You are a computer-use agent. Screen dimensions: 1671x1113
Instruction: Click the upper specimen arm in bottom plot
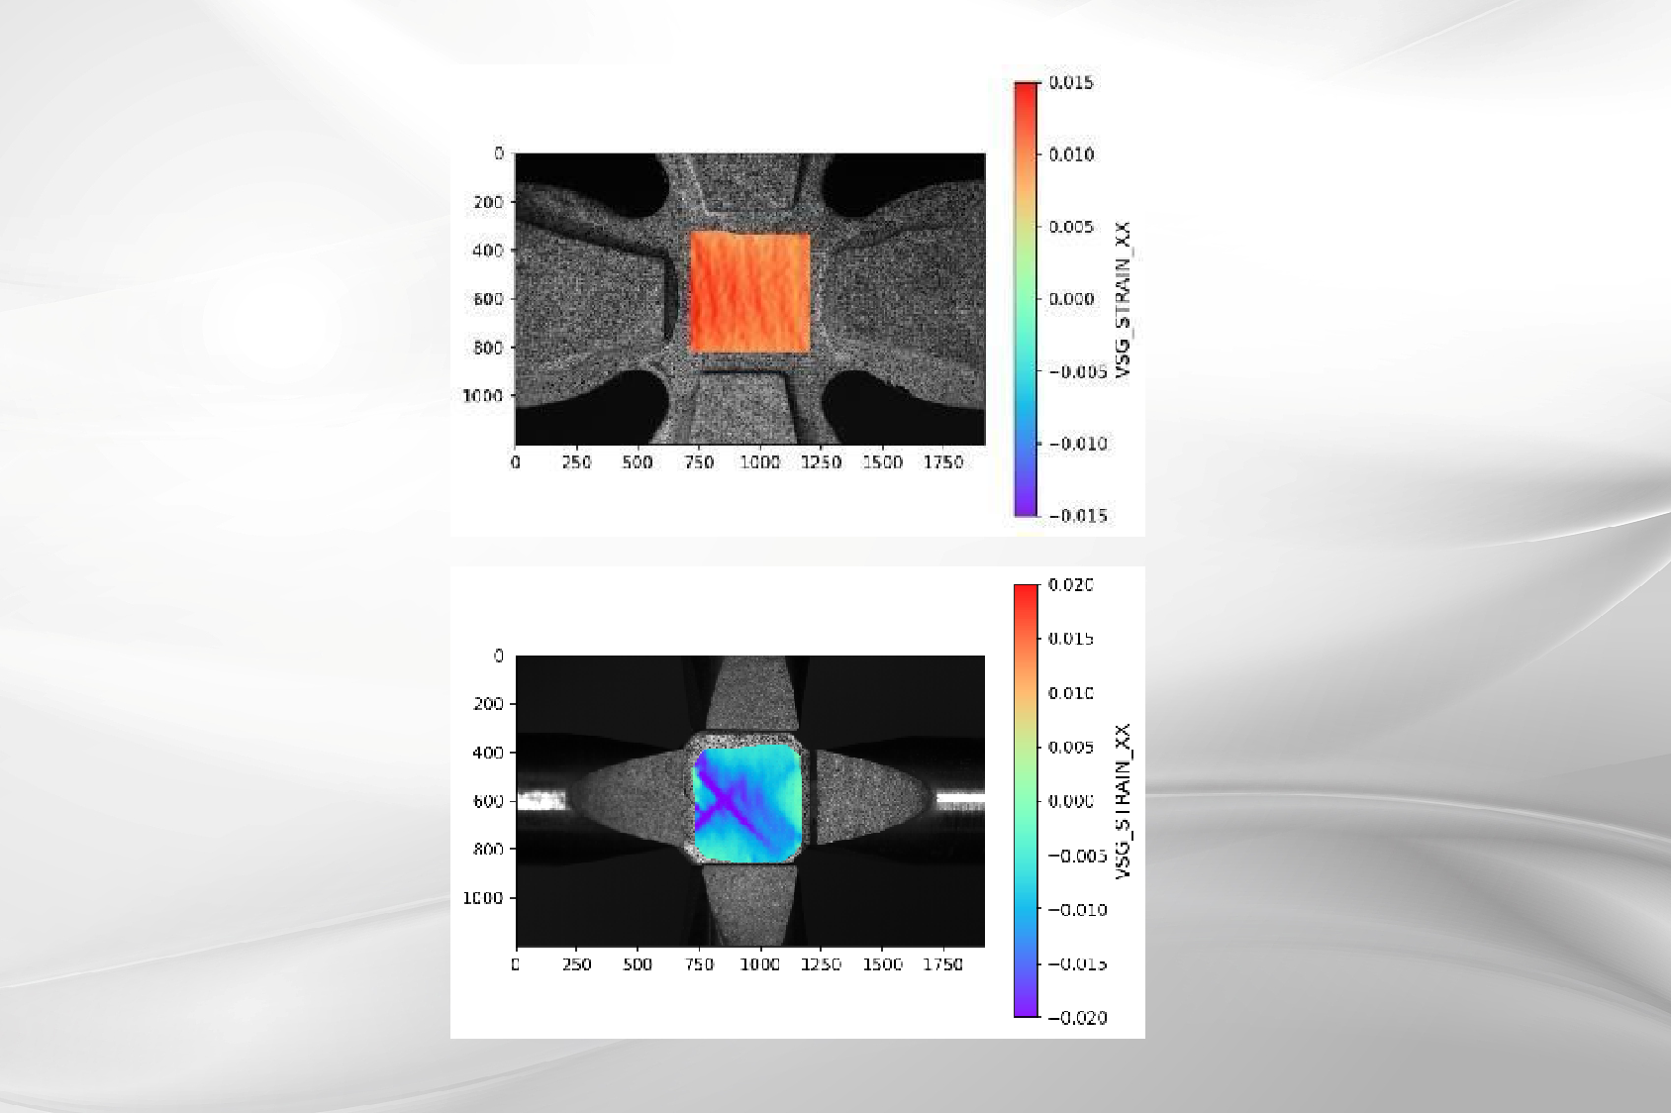click(749, 693)
